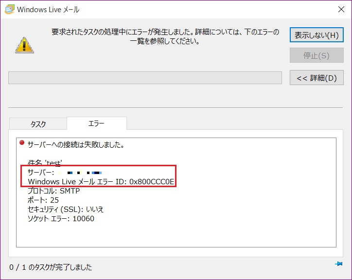
Task: Click the プロトコル: SMTP line
Action: click(53, 191)
